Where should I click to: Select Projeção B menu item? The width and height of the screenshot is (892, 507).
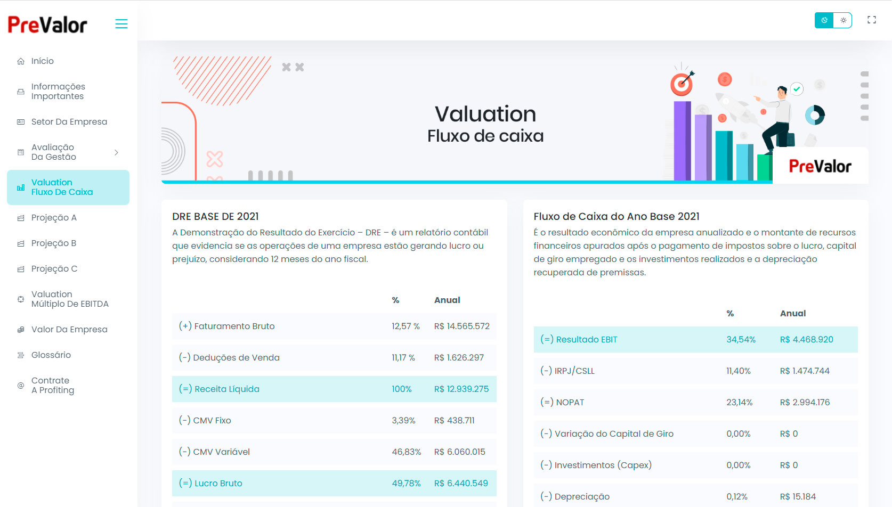pos(54,243)
